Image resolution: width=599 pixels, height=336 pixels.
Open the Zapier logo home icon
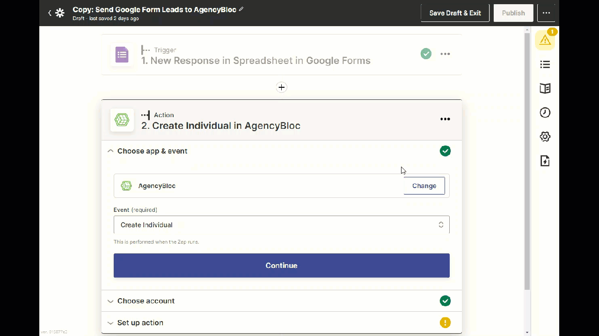pyautogui.click(x=60, y=13)
